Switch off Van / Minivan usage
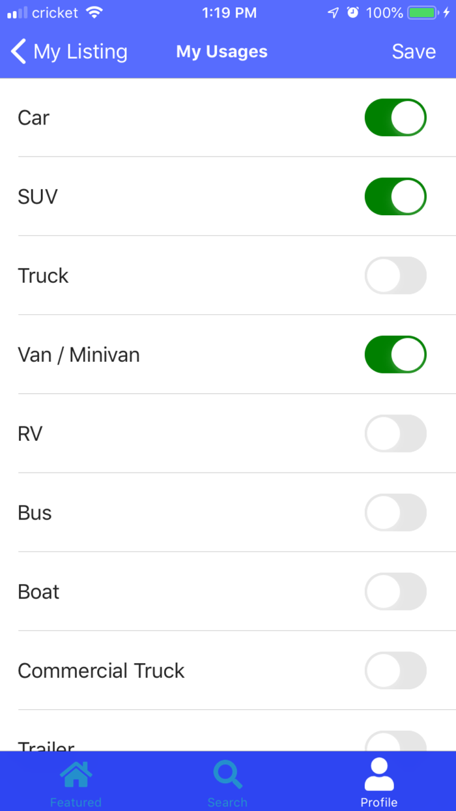Image resolution: width=456 pixels, height=811 pixels. pos(395,354)
